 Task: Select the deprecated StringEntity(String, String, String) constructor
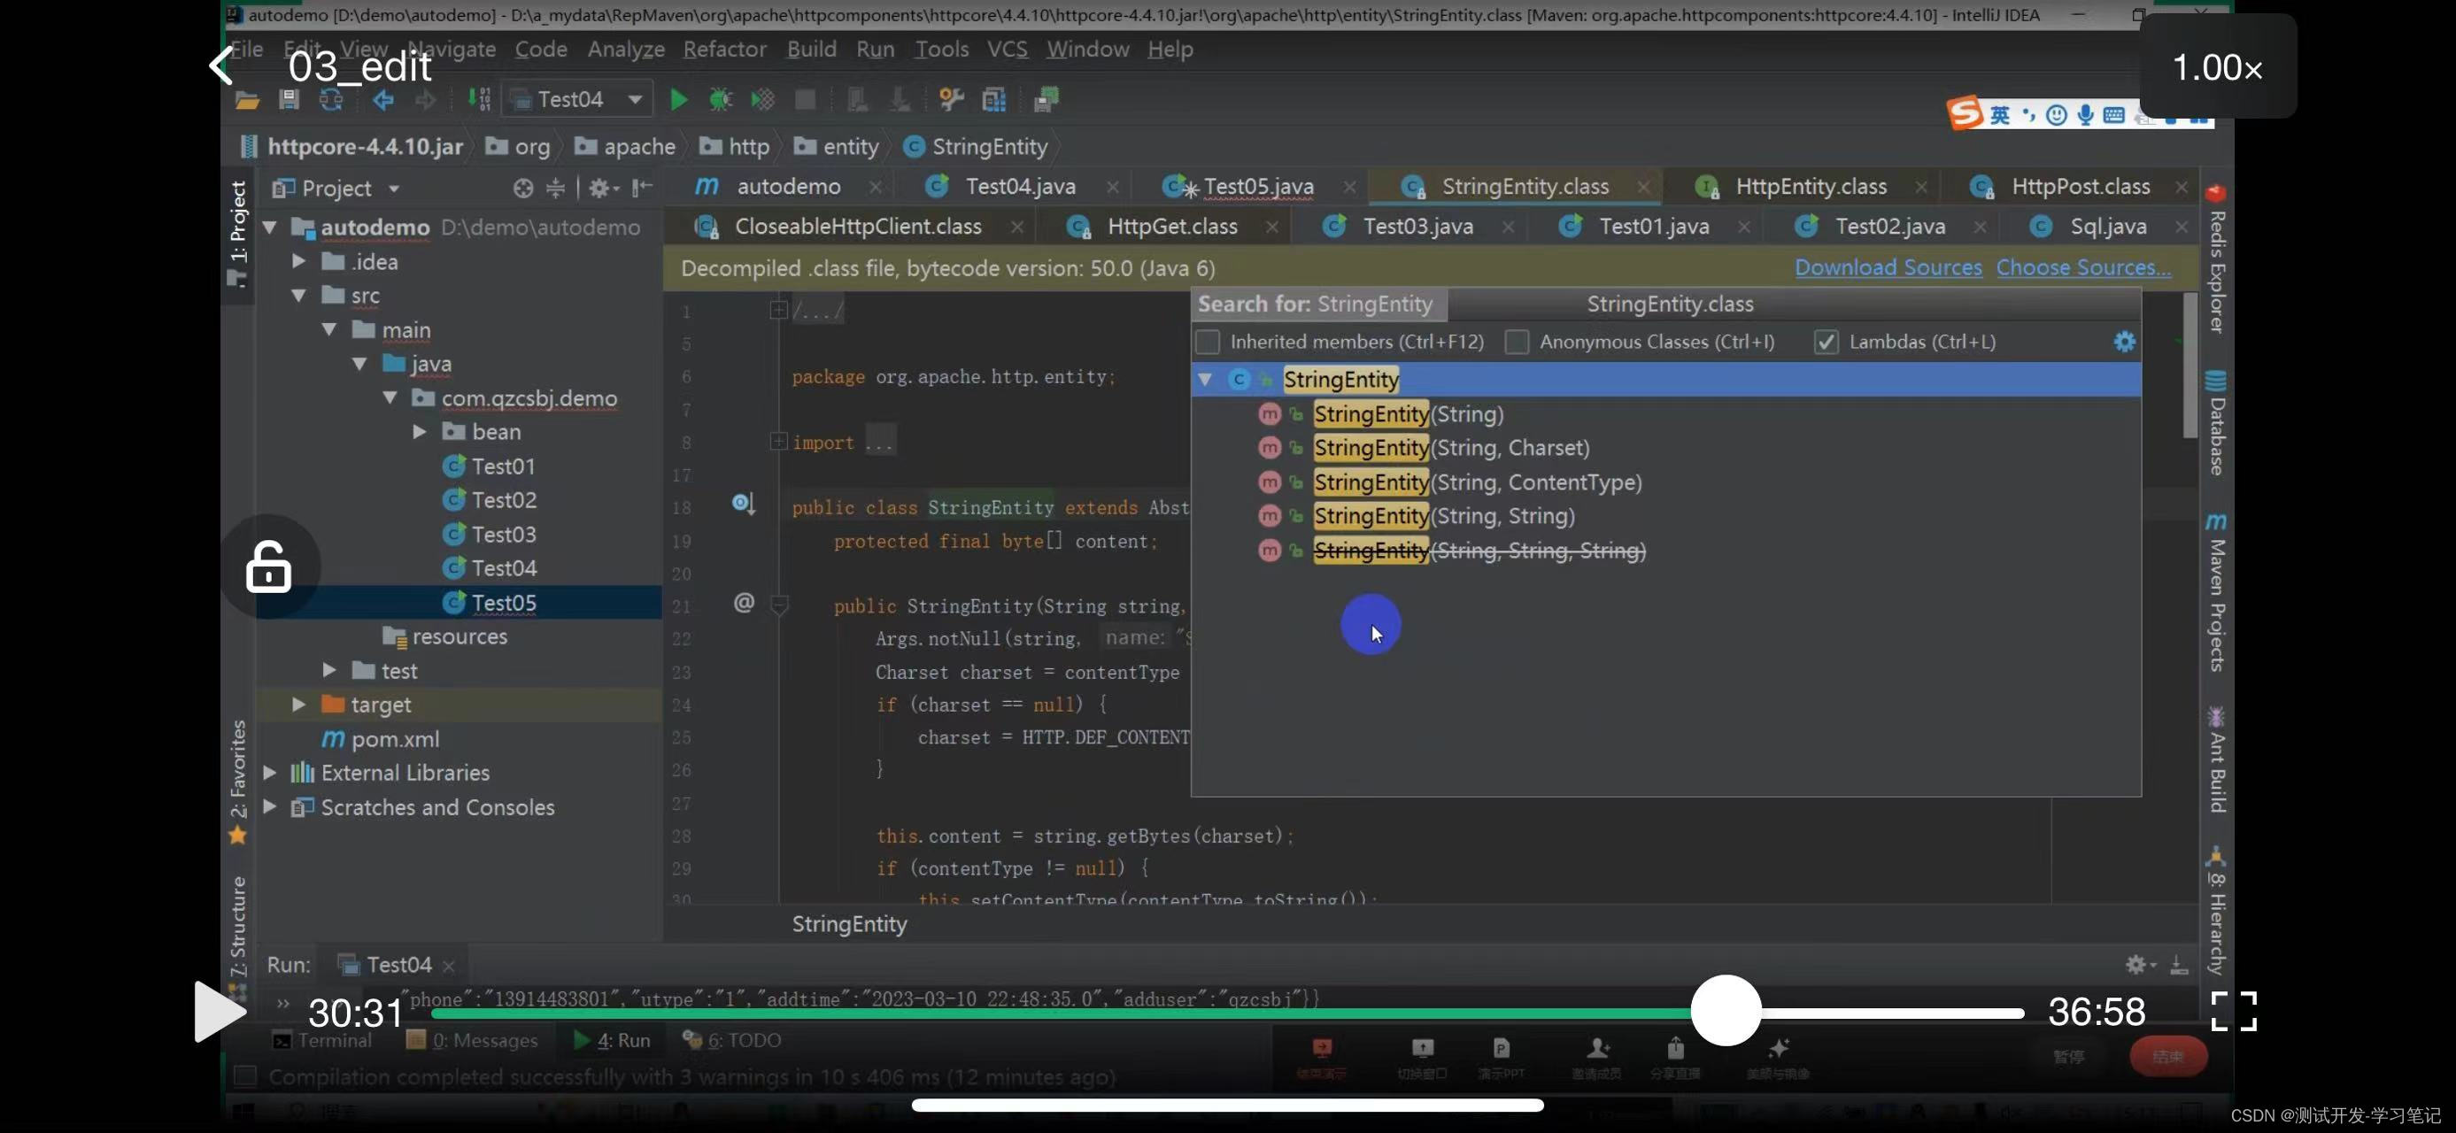(1479, 550)
